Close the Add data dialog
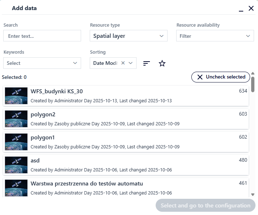Image resolution: width=258 pixels, height=215 pixels. click(x=251, y=8)
